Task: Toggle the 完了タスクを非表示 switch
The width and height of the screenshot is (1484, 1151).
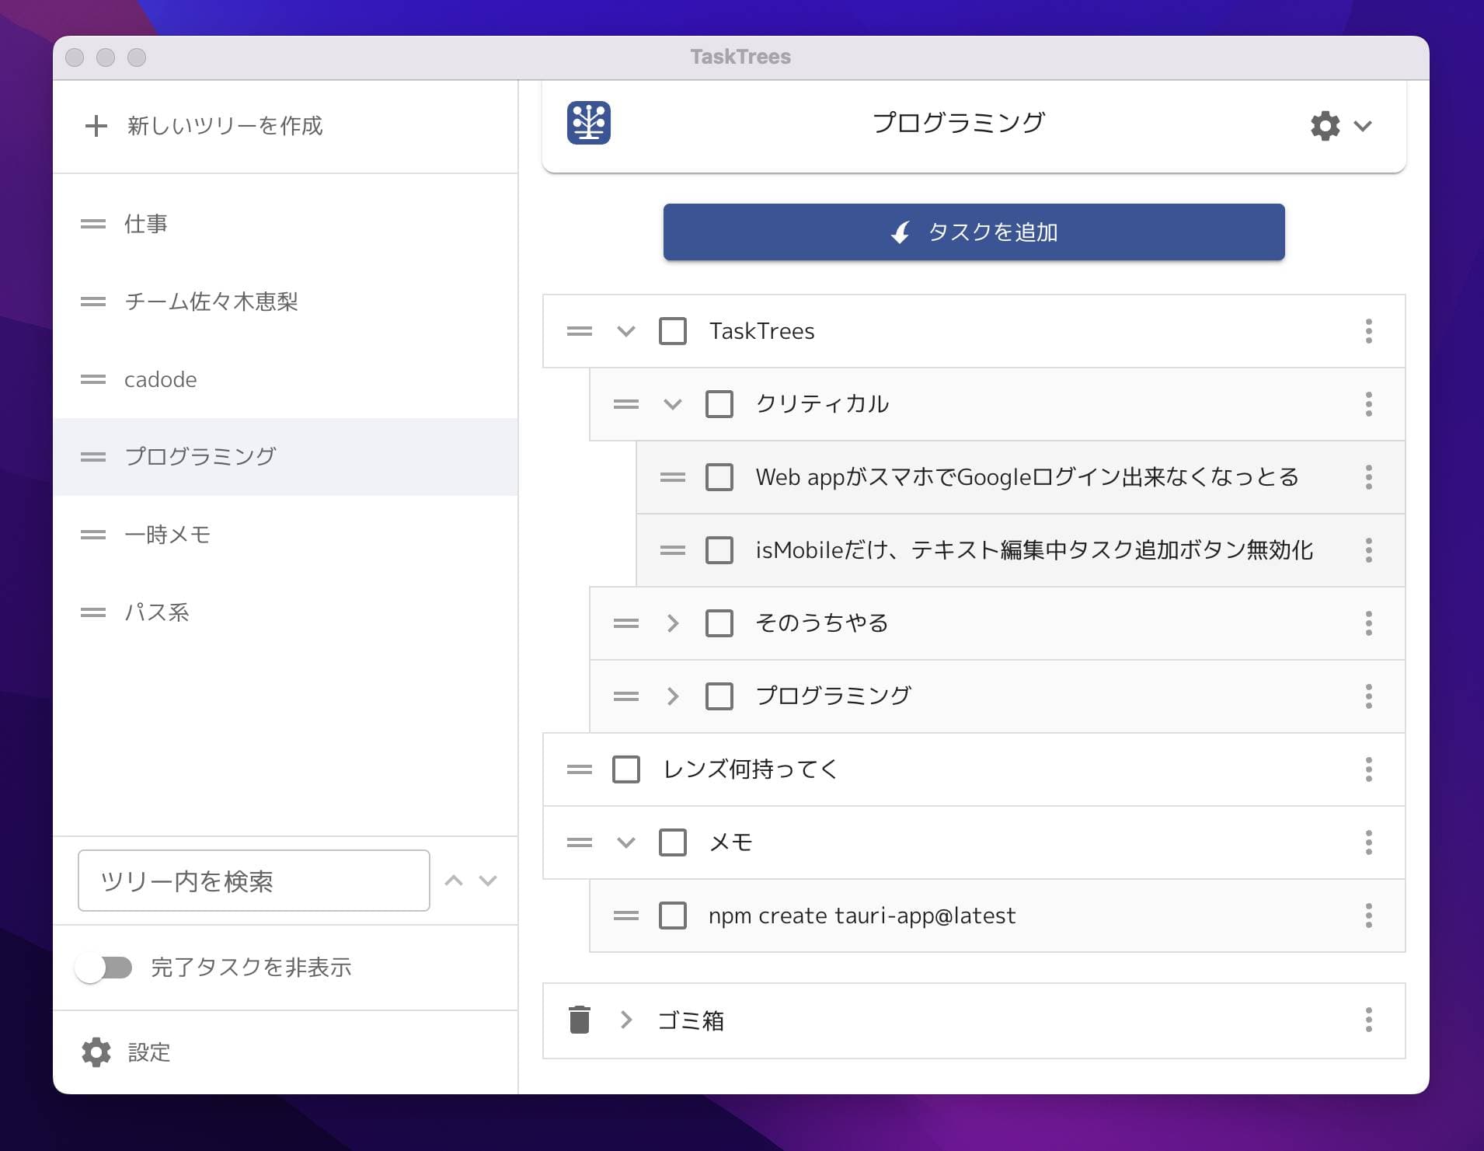Action: point(104,968)
